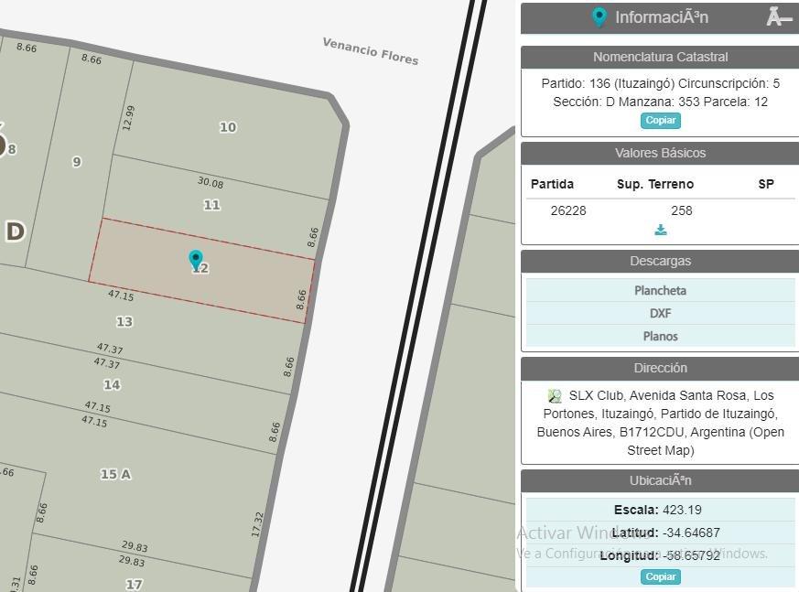Screen dimensions: 799x592
Task: Open the Plancheta download
Action: click(660, 290)
